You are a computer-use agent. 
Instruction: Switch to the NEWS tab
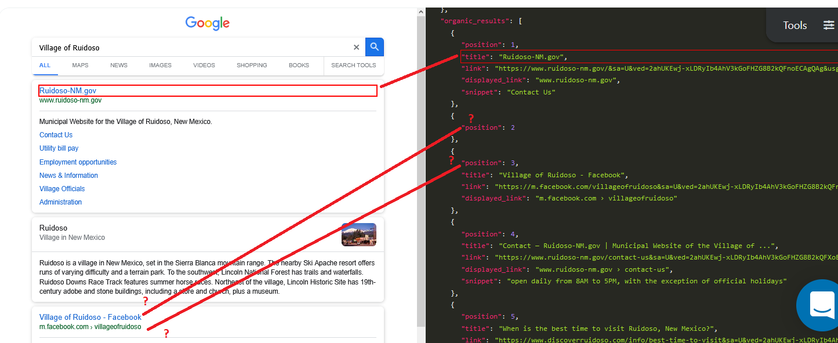coord(118,65)
